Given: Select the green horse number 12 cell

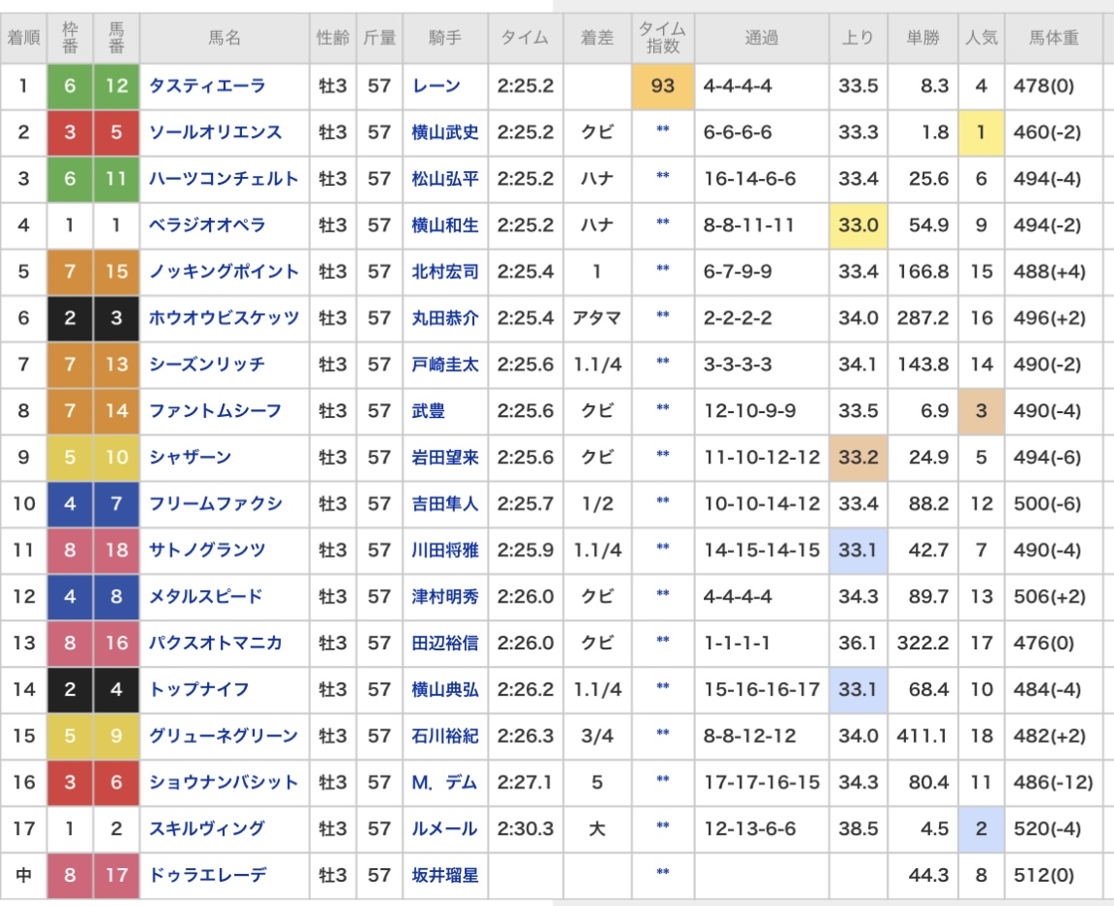Looking at the screenshot, I should [117, 86].
